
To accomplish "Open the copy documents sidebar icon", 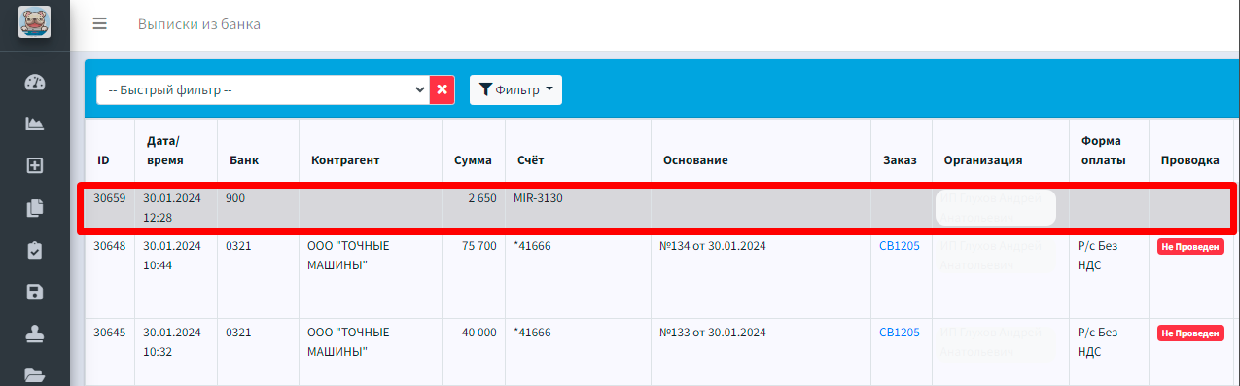I will click(x=35, y=207).
